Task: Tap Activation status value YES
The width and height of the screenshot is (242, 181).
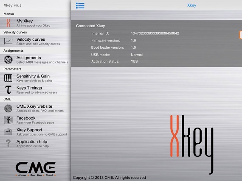Action: click(134, 61)
